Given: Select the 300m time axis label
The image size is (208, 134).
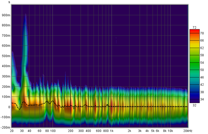Looking at the screenshot, I should click(x=6, y=76).
